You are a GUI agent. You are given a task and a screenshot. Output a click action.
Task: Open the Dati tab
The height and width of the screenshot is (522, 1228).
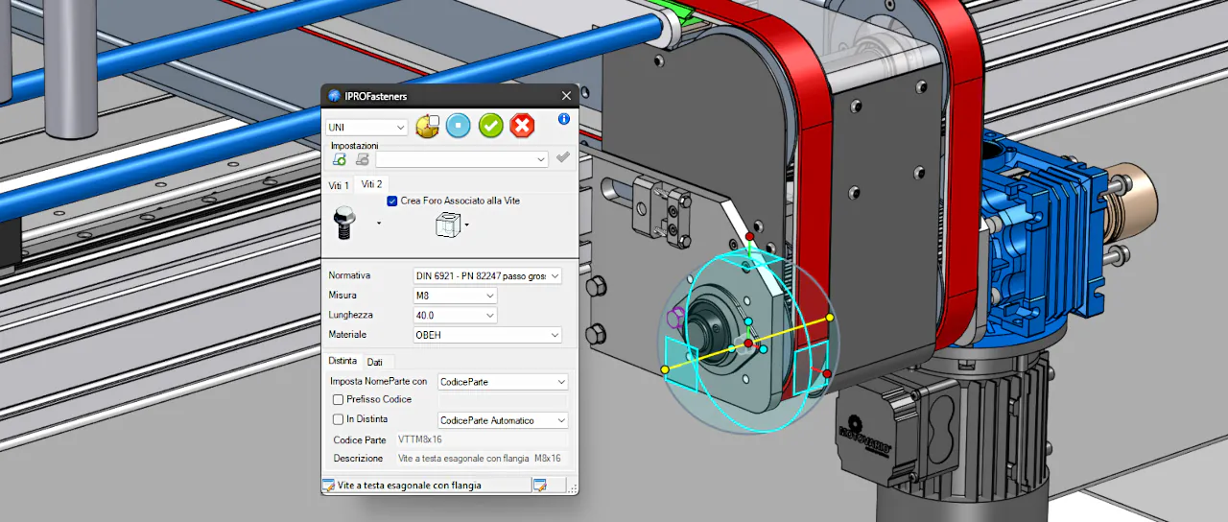pyautogui.click(x=375, y=362)
